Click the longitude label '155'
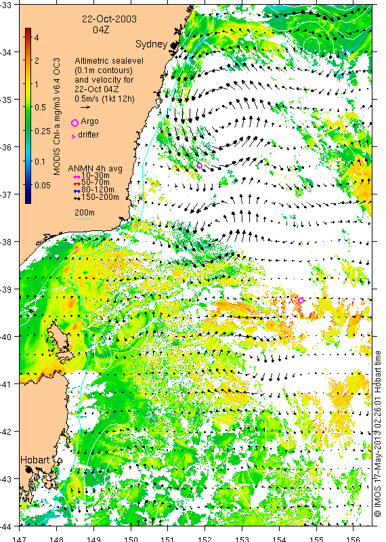This screenshot has width=386, height=542. (x=316, y=539)
